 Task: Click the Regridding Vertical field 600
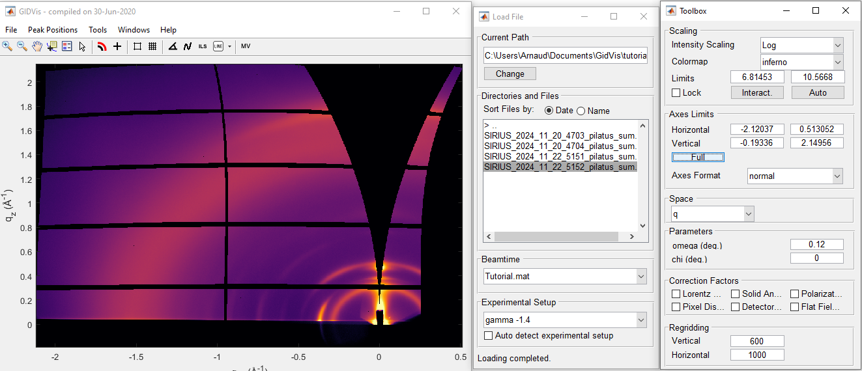click(757, 341)
